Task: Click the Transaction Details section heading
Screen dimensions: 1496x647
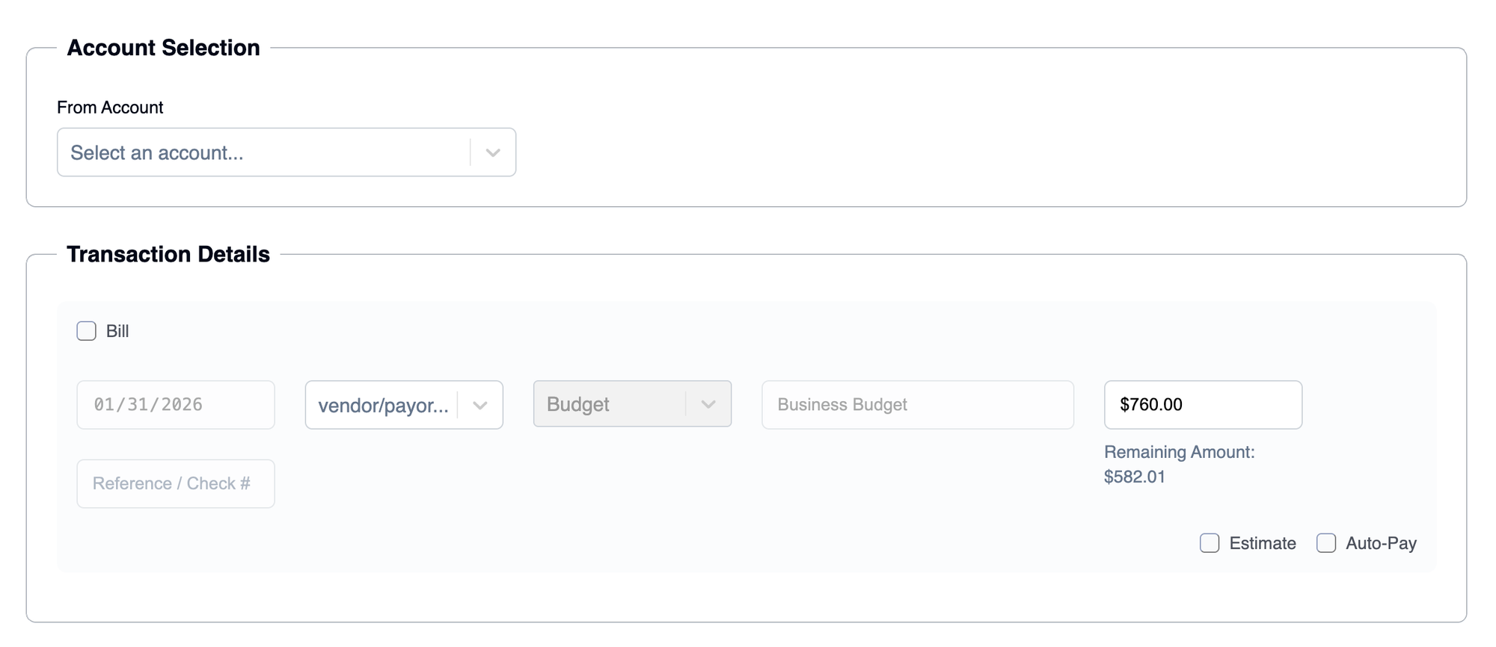Action: coord(168,254)
